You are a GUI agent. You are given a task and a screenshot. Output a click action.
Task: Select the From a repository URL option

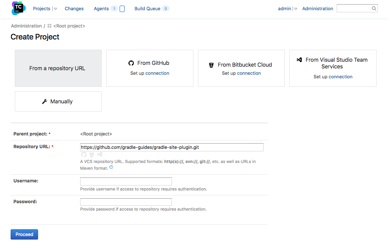point(58,68)
